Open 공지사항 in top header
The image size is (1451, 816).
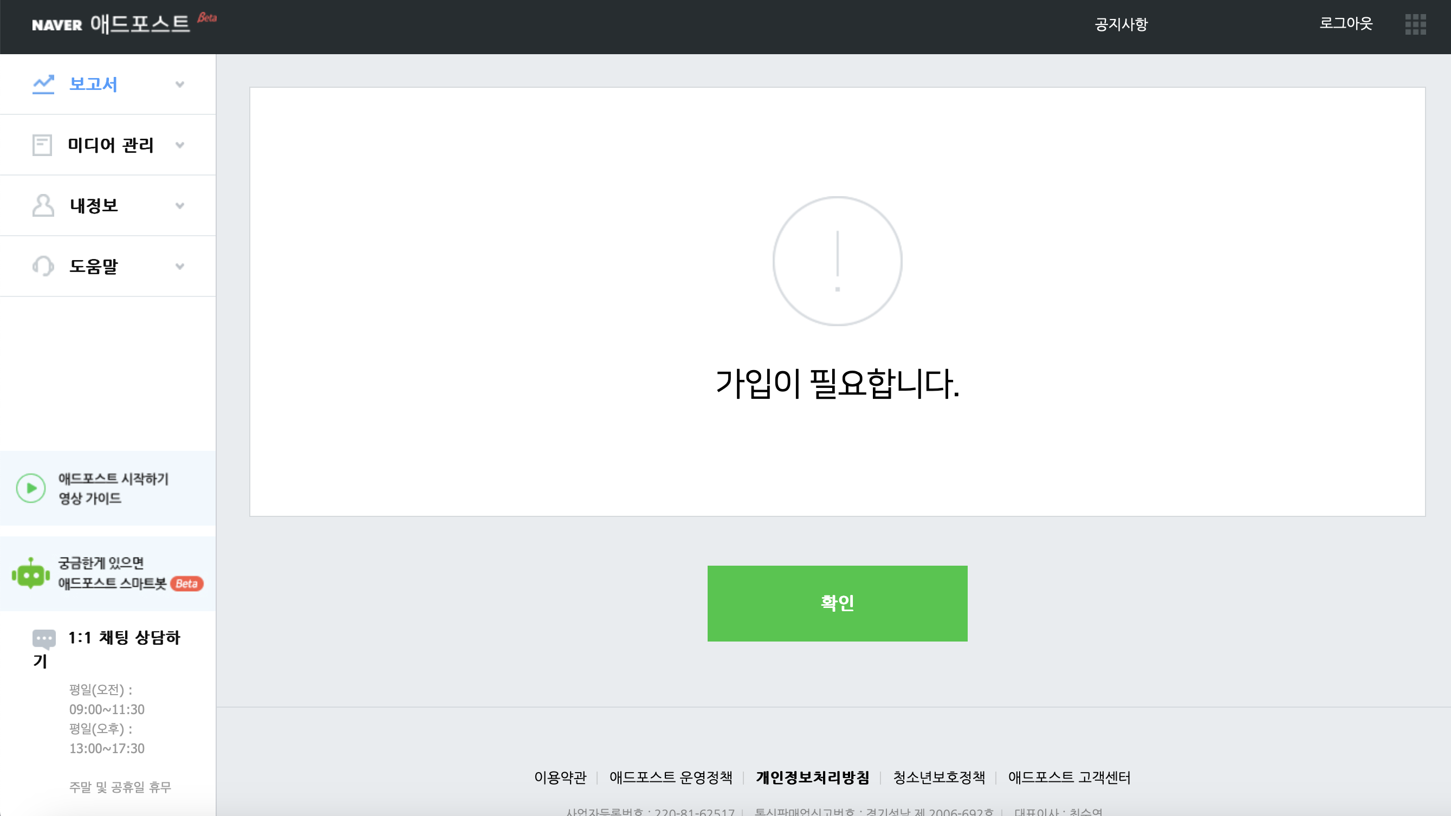pyautogui.click(x=1121, y=24)
